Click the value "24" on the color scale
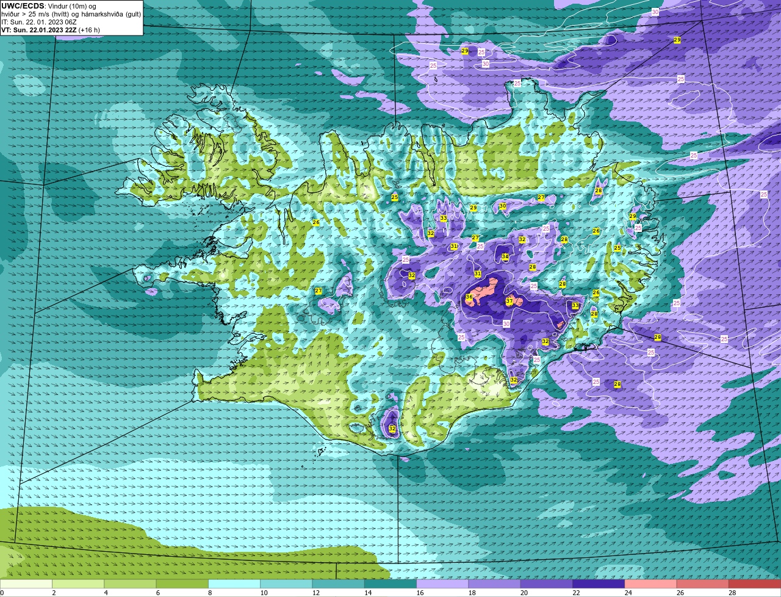This screenshot has height=597, width=781. tap(628, 593)
